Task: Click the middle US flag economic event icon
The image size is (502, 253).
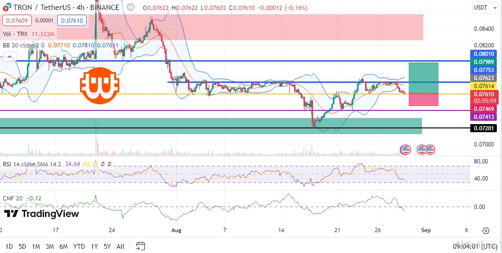Action: (x=421, y=150)
